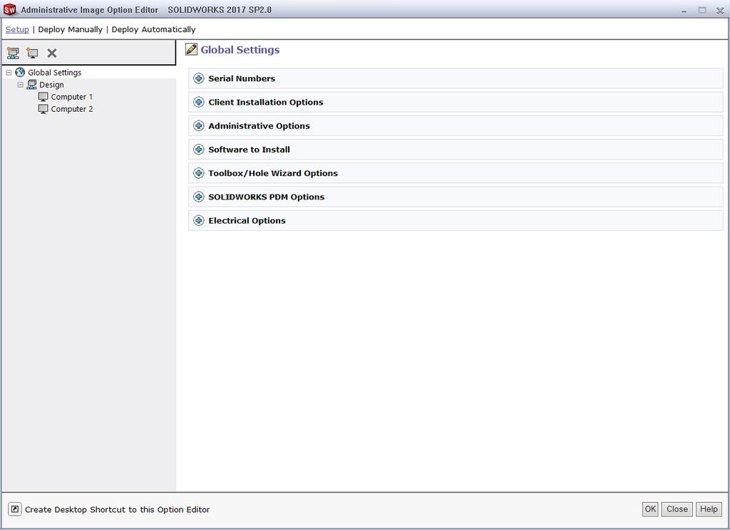Select the Design group label in the tree
Image resolution: width=730 pixels, height=530 pixels.
point(51,85)
